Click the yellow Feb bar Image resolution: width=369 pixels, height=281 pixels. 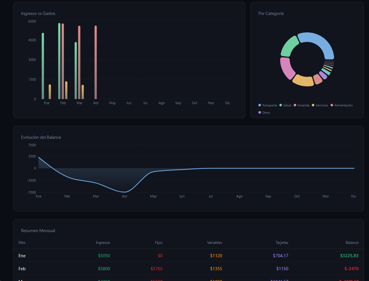[66, 90]
